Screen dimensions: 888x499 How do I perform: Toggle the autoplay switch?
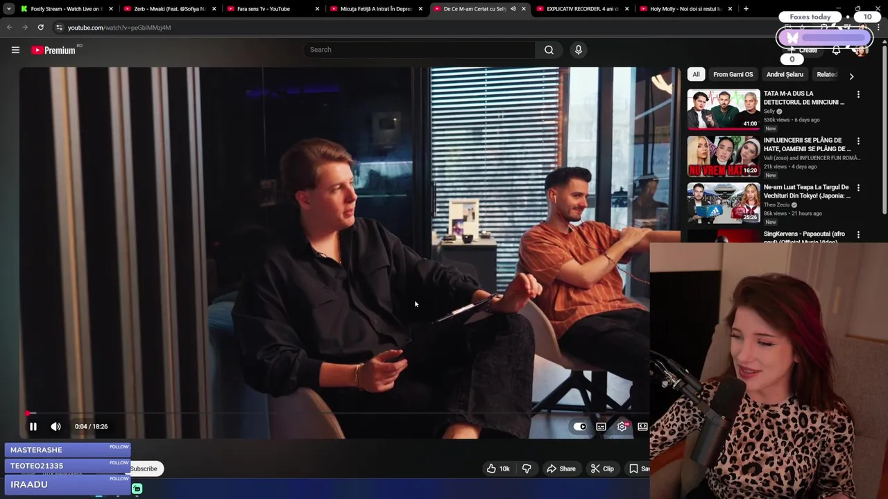pos(580,427)
